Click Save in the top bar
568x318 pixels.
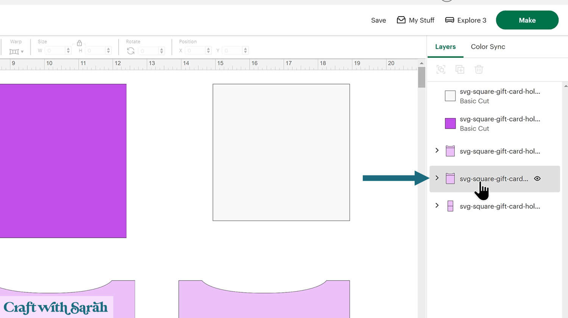[x=378, y=20]
